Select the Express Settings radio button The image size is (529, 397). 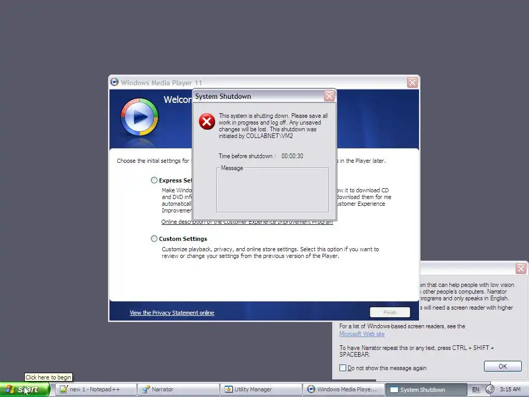coord(154,180)
